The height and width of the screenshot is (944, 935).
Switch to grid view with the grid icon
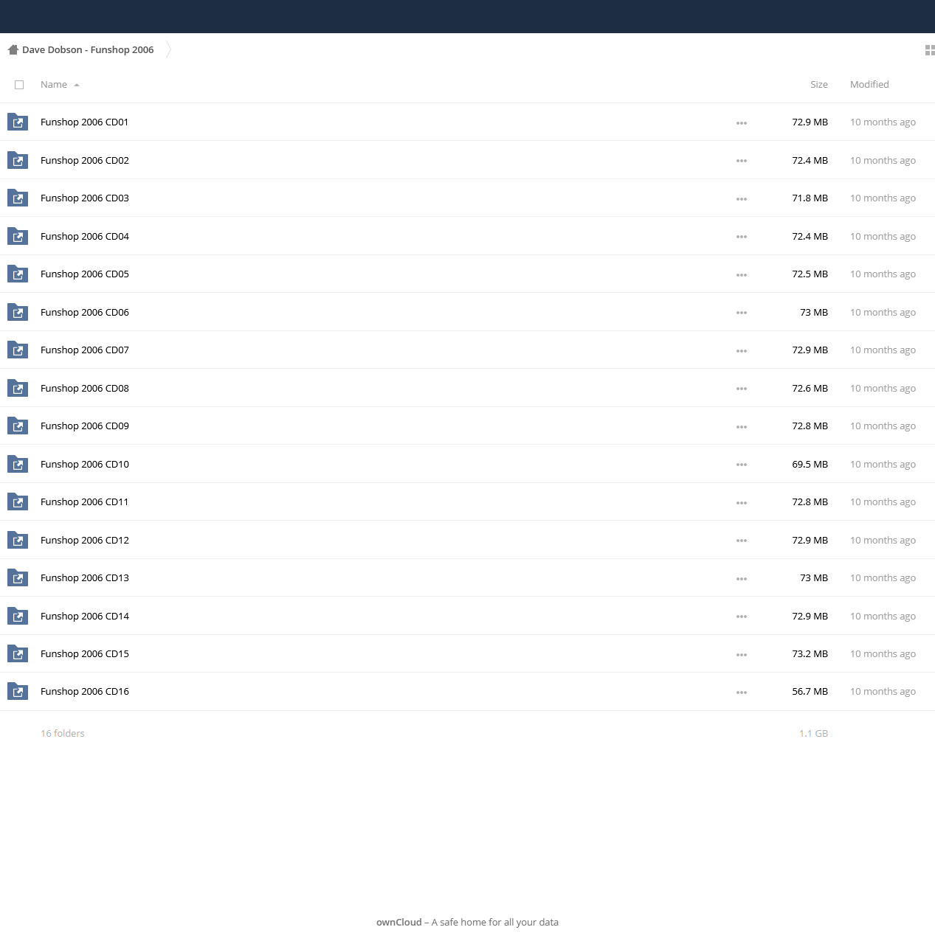(x=930, y=50)
